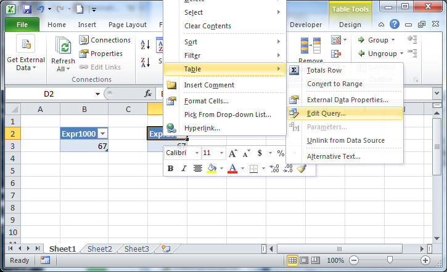Image resolution: width=447 pixels, height=272 pixels.
Task: Sort A to Z ascending icon
Action: 146,45
